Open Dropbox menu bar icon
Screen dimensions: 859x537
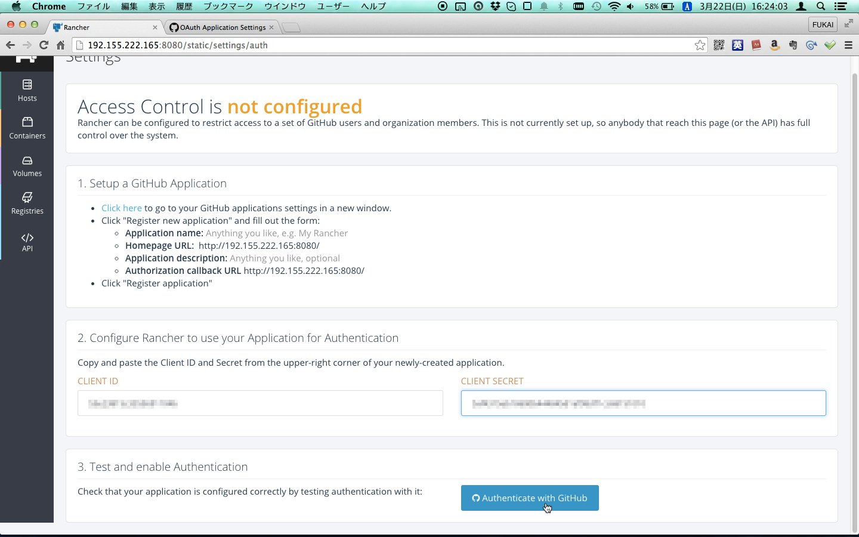[x=495, y=7]
